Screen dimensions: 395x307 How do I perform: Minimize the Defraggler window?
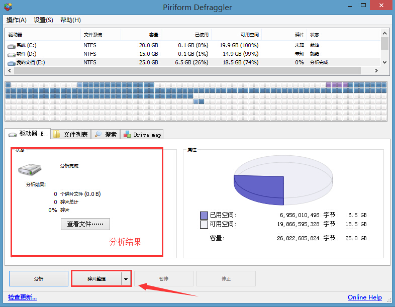350,6
